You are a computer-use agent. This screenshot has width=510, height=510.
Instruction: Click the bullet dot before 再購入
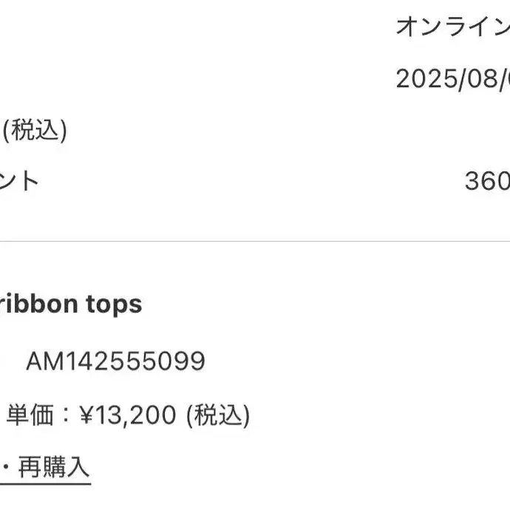pos(6,467)
